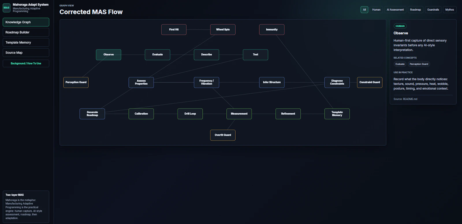Filter graph by Roadmap
The image size is (462, 224).
[416, 10]
